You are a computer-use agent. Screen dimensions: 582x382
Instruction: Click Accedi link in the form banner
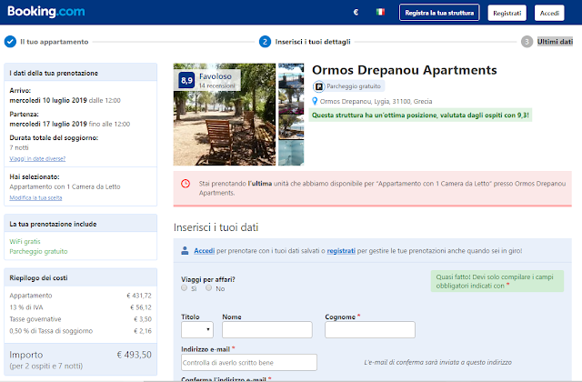click(x=204, y=251)
